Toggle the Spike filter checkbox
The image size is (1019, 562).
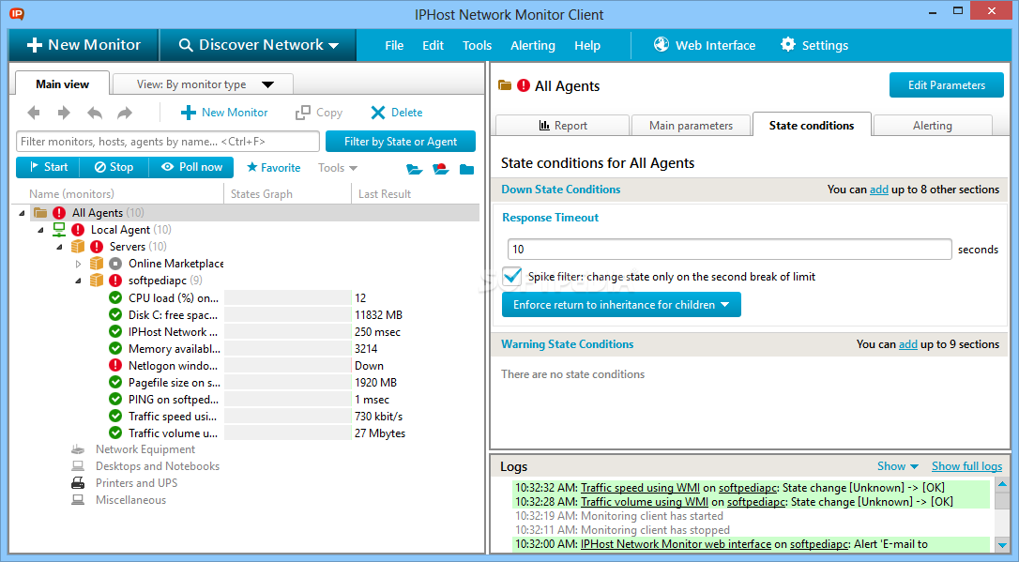tap(512, 276)
